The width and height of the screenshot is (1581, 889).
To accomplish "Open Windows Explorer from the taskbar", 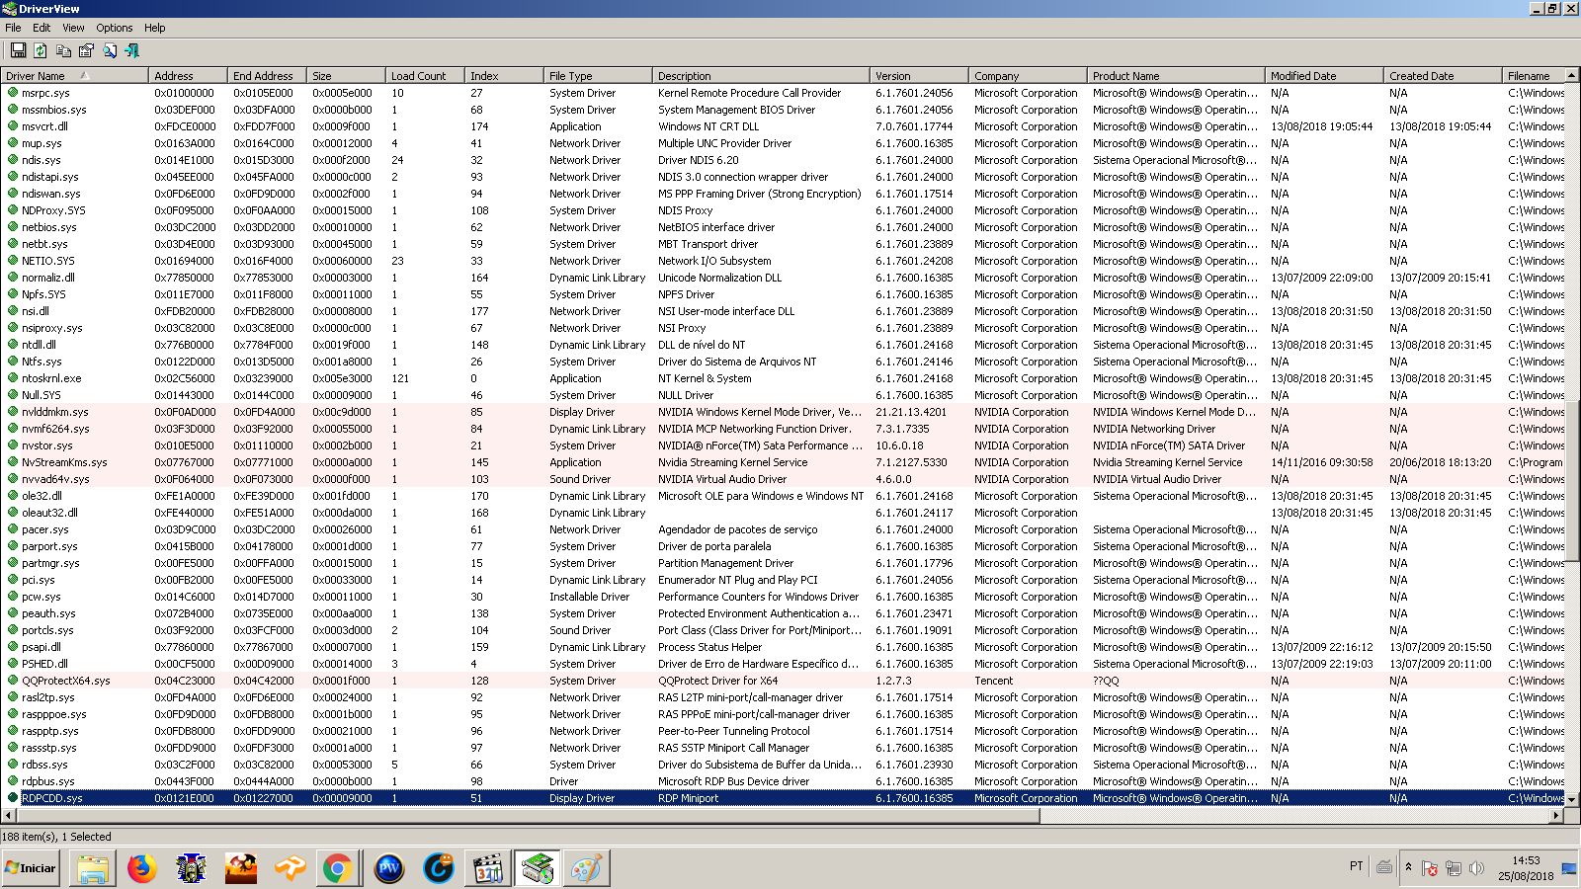I will pyautogui.click(x=92, y=868).
